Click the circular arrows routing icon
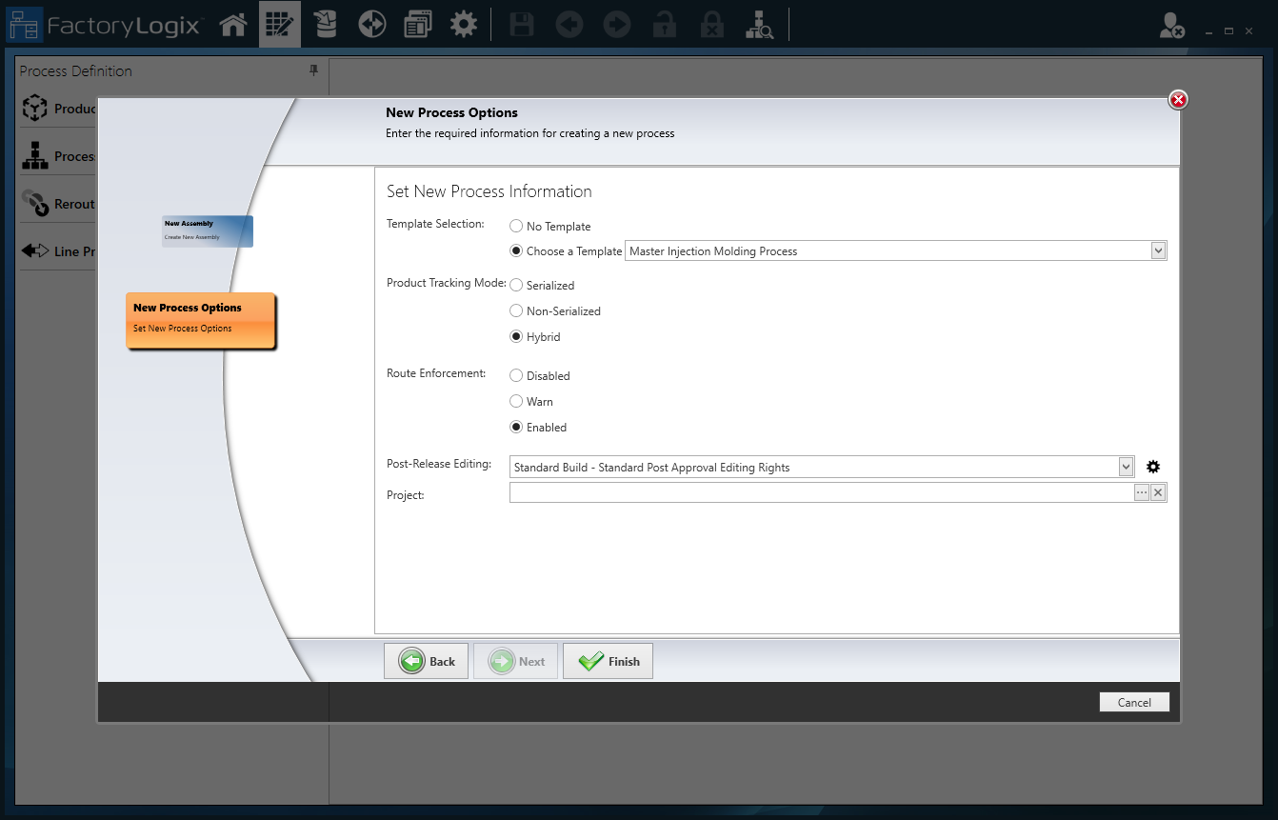1278x820 pixels. tap(371, 24)
